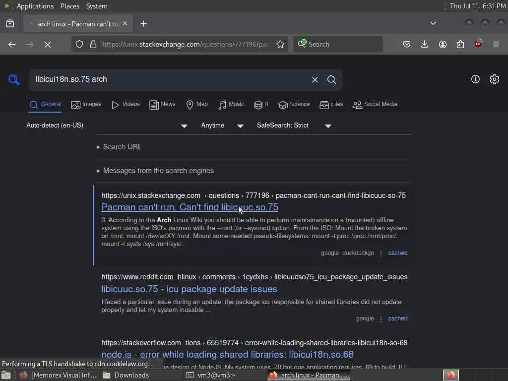Viewport: 508px width, 381px height.
Task: Switch to the Videos tab
Action: coord(126,105)
